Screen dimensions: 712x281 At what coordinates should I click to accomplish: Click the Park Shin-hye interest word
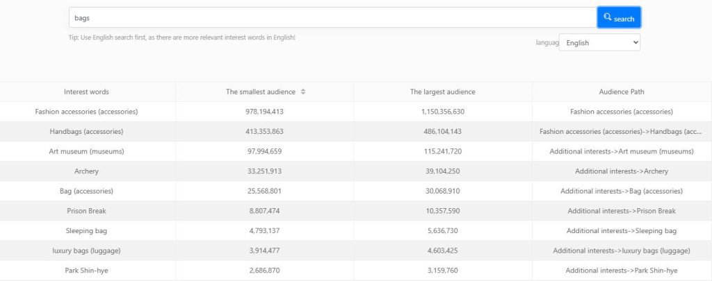(86, 271)
